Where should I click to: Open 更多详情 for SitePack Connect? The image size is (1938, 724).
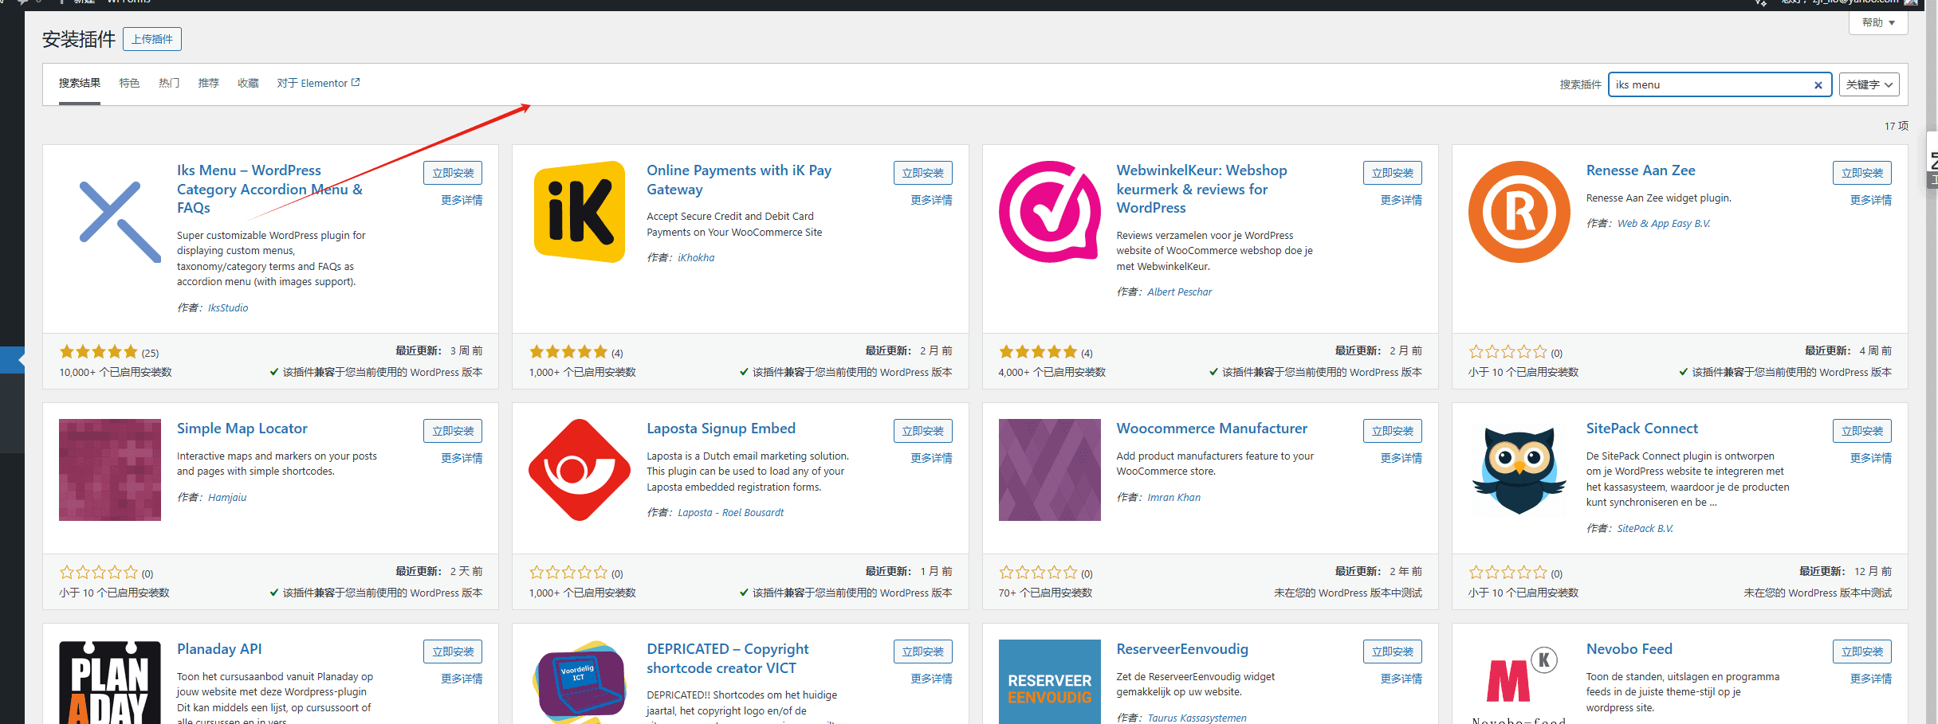pos(1871,458)
